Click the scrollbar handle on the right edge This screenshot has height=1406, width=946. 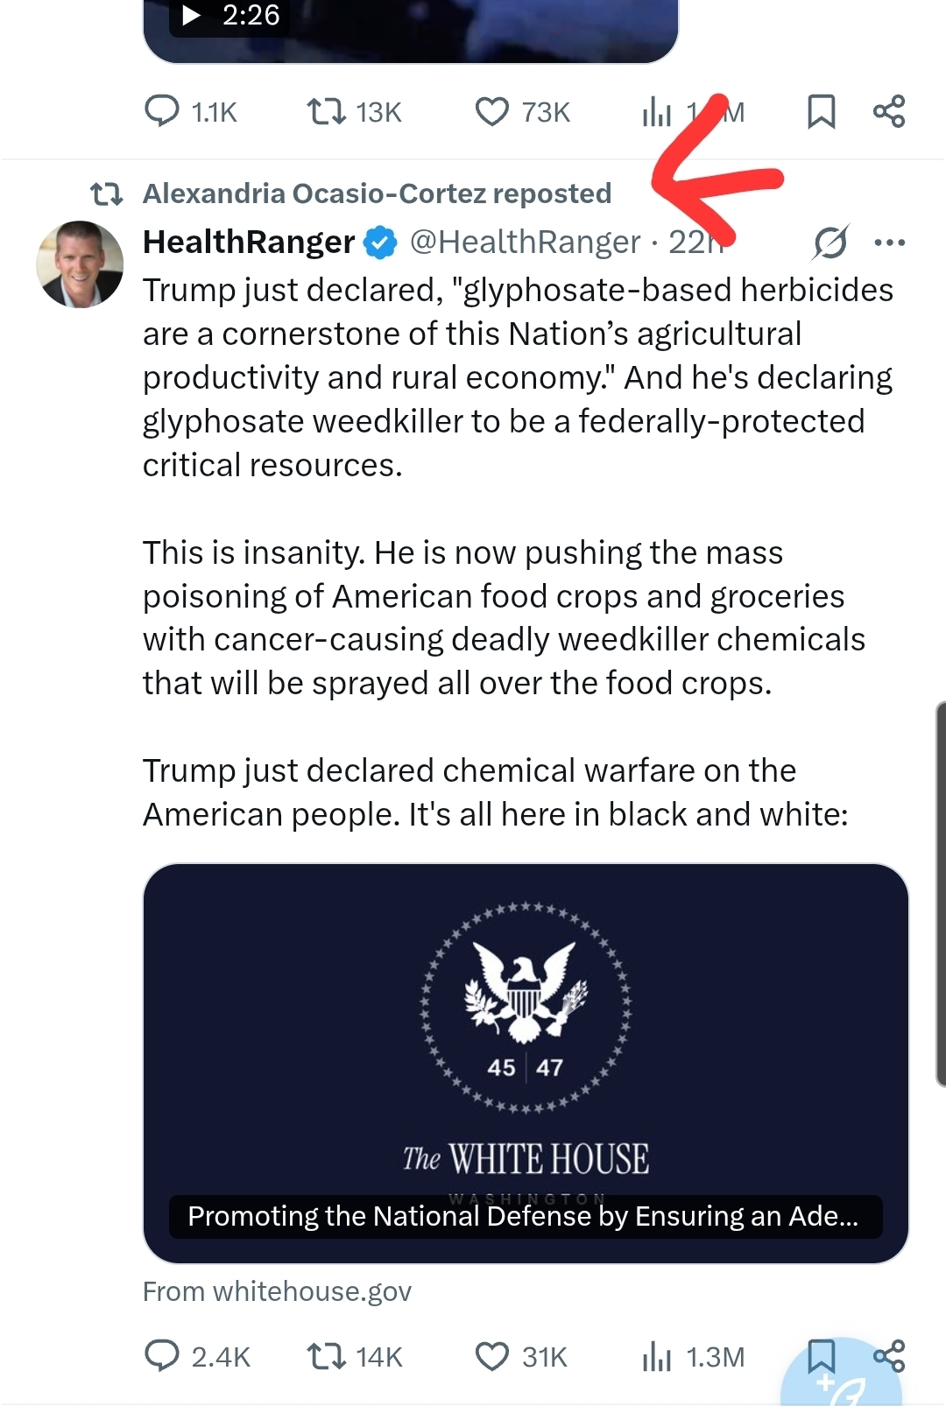(x=941, y=893)
